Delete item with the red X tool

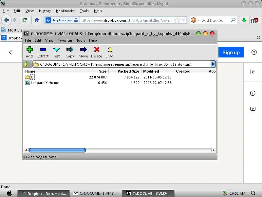point(97,52)
